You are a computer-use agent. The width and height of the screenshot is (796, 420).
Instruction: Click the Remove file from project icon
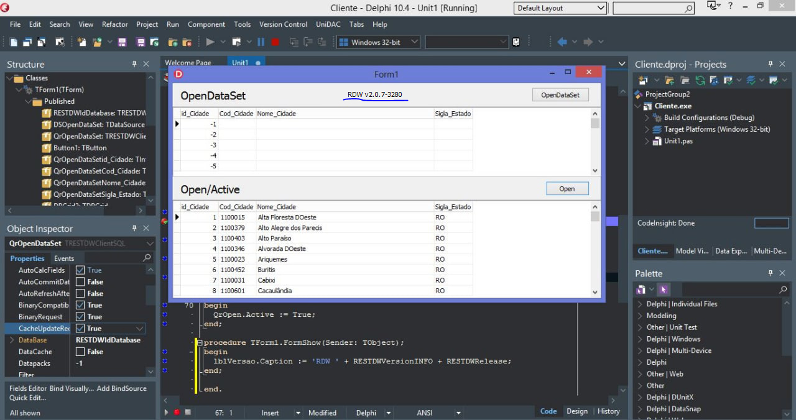187,42
